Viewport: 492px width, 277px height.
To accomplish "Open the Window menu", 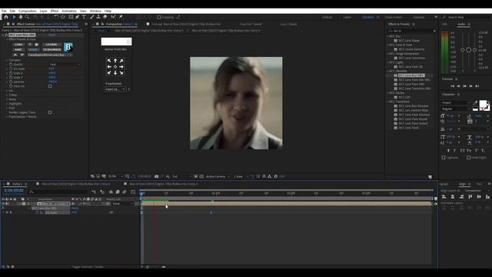I will 95,11.
